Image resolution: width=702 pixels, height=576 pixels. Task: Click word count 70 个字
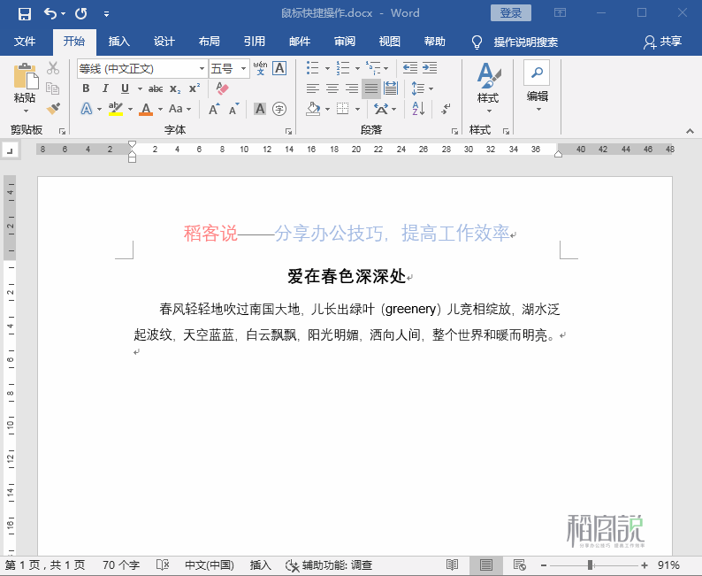tap(121, 565)
